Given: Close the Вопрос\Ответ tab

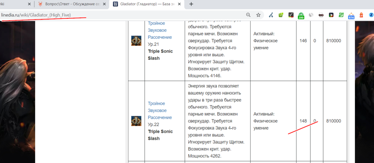Looking at the screenshot, I should click(104, 4).
